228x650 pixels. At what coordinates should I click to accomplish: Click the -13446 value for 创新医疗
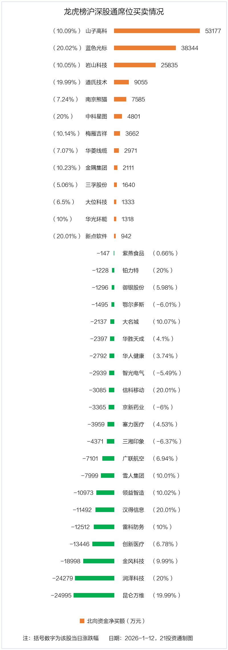(x=80, y=544)
